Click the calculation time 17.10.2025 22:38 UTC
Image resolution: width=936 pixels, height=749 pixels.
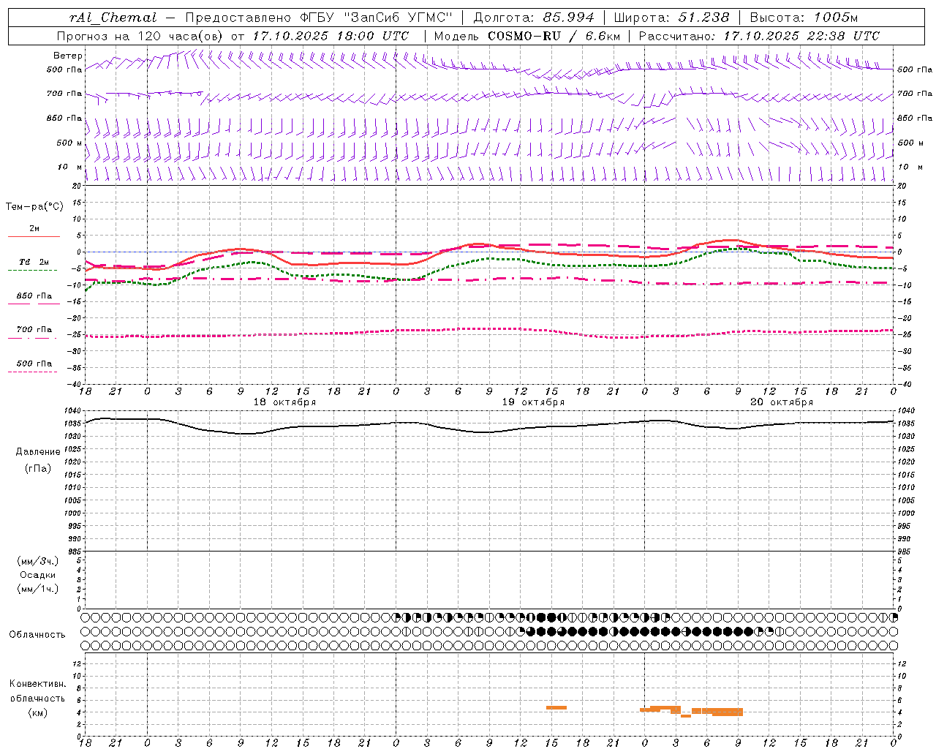[801, 36]
